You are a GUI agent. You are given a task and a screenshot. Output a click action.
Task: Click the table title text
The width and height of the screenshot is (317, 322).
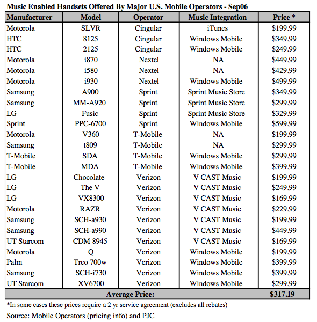click(127, 6)
